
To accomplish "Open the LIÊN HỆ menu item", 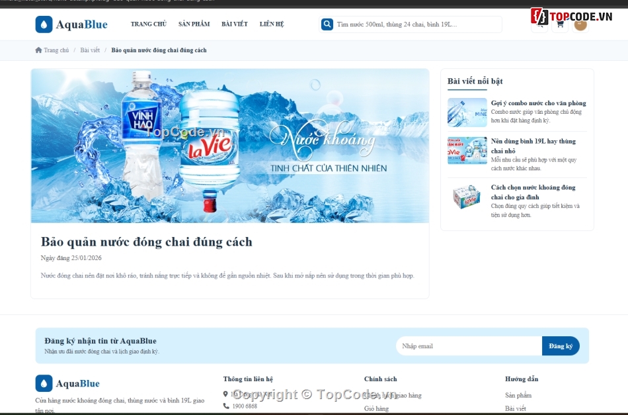I will point(272,24).
